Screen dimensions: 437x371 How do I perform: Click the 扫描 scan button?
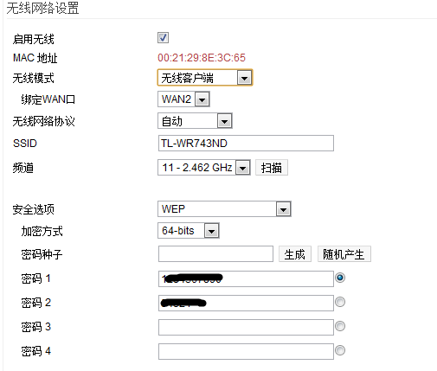(272, 168)
